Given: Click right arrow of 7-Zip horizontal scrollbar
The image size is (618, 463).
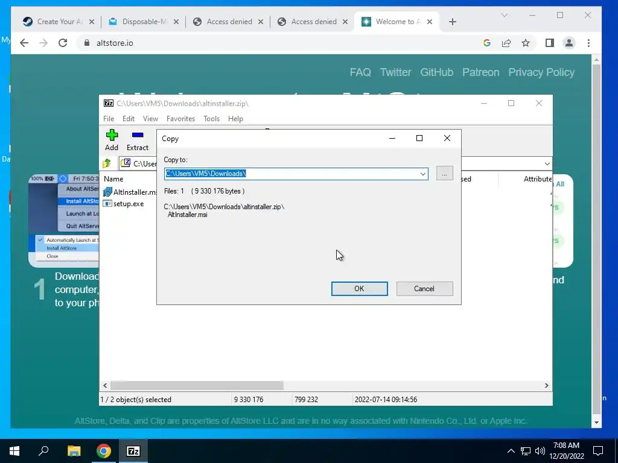Looking at the screenshot, I should tap(546, 385).
